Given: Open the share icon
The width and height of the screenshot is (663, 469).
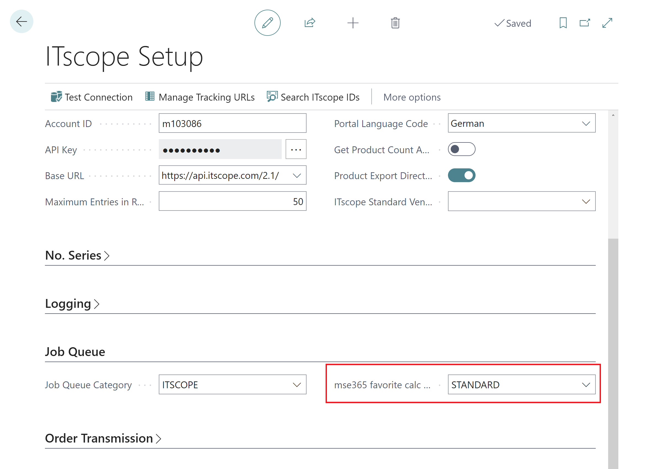Looking at the screenshot, I should (310, 23).
